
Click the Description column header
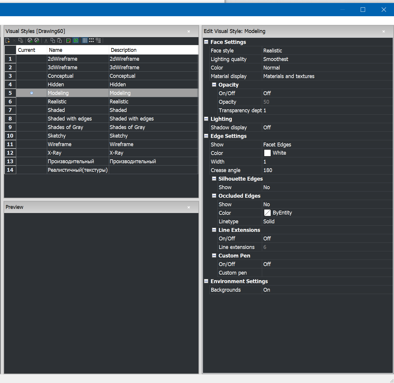click(153, 50)
